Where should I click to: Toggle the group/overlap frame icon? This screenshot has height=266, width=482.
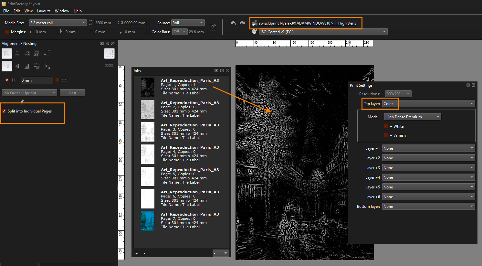pos(109,53)
